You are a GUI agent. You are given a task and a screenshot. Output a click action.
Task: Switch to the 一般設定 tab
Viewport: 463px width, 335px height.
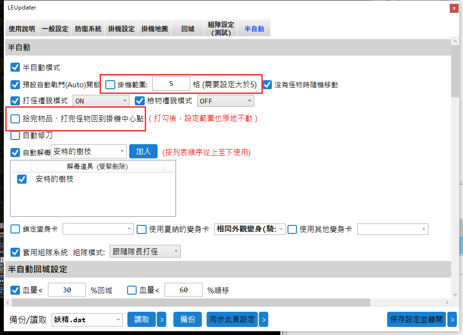point(55,28)
